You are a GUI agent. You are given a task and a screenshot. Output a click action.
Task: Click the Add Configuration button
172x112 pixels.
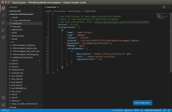click(x=143, y=103)
